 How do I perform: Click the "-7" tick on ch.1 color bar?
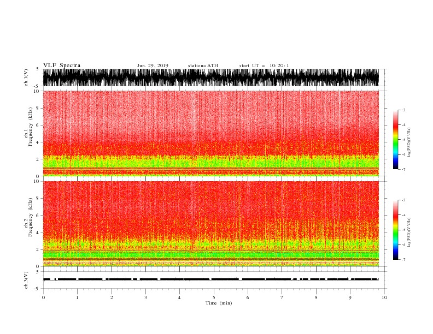tap(403, 169)
